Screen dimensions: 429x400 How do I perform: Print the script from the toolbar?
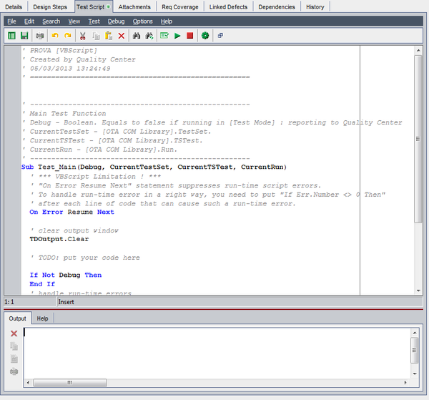click(40, 36)
